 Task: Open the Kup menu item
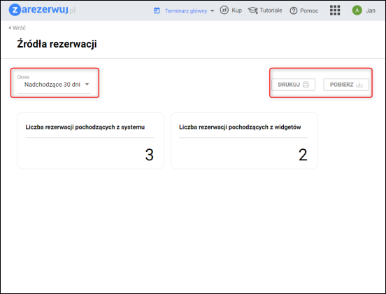tap(236, 10)
